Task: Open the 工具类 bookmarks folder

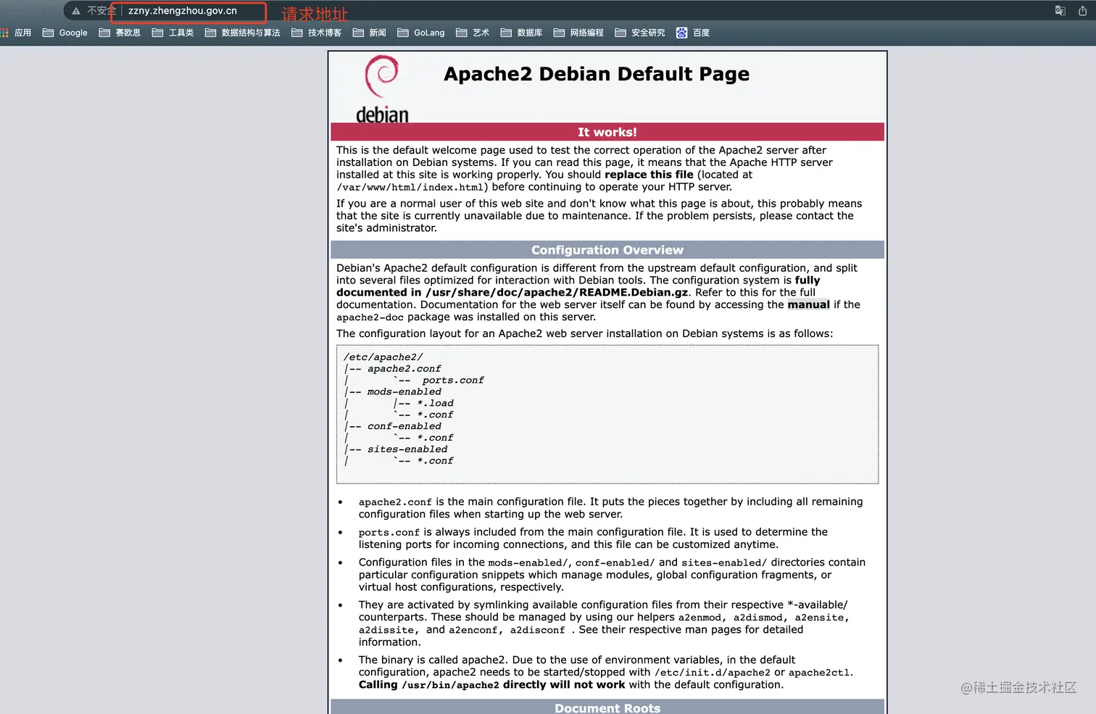Action: pos(173,33)
